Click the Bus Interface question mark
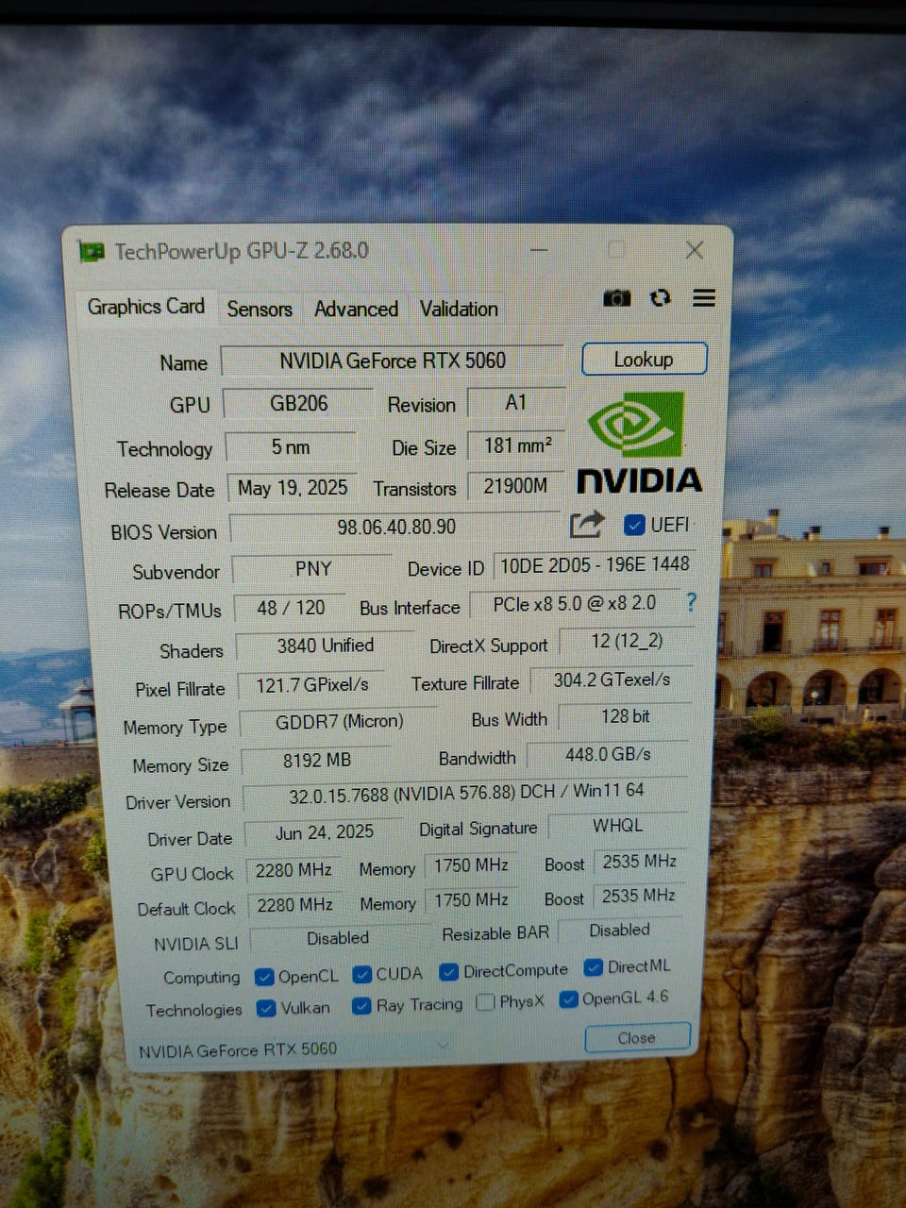The image size is (906, 1208). coord(691,602)
